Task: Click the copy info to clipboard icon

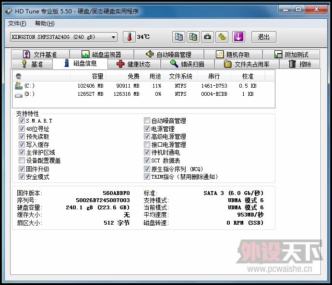Action: pos(178,37)
